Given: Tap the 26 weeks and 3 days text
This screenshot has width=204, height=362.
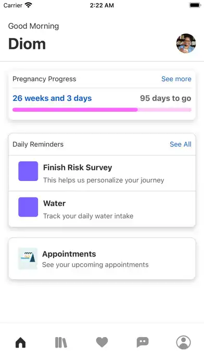Looking at the screenshot, I should (x=52, y=98).
